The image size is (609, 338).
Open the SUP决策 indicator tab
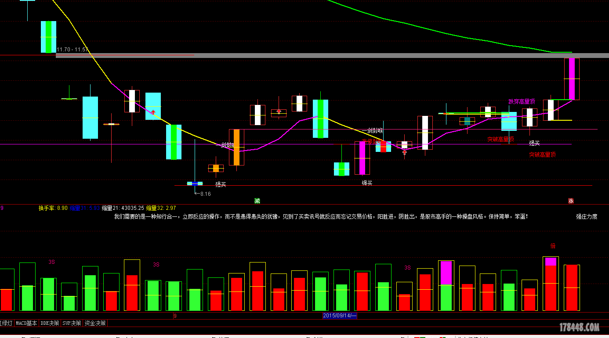72,323
